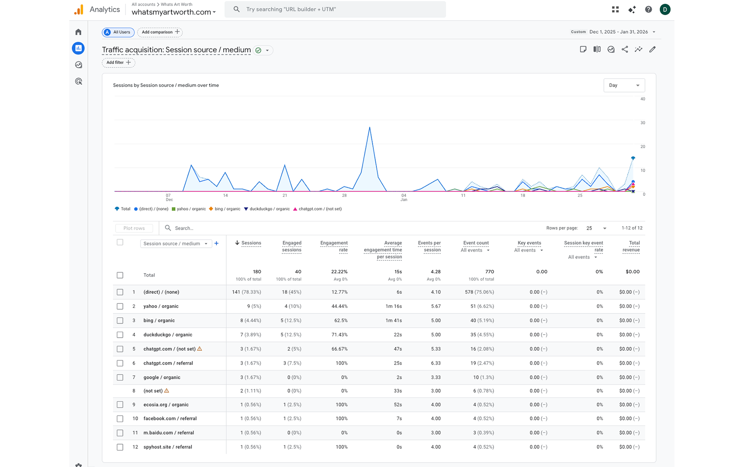Open the Google apps grid launcher
Viewport: 744px width, 467px height.
tap(615, 9)
